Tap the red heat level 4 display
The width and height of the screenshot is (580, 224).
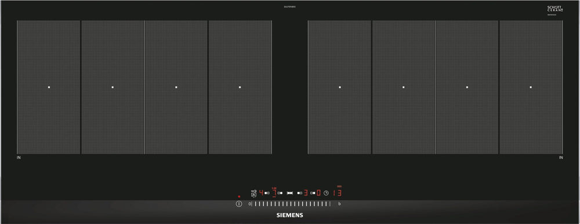click(261, 193)
